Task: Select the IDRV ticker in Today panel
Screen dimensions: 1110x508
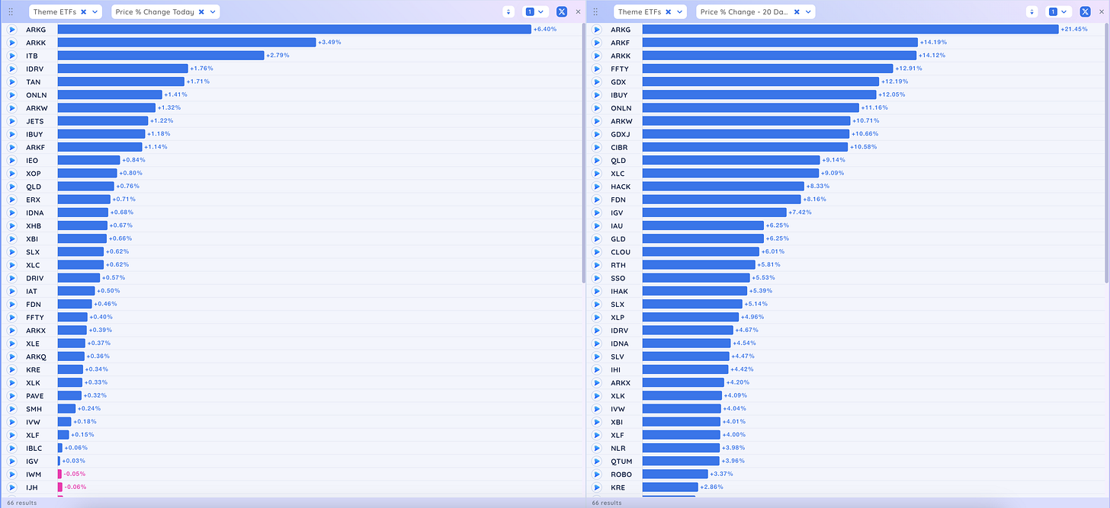Action: pyautogui.click(x=34, y=69)
